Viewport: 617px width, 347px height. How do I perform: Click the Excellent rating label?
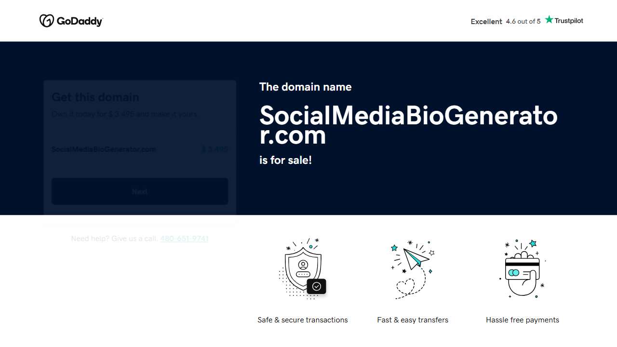pos(486,21)
